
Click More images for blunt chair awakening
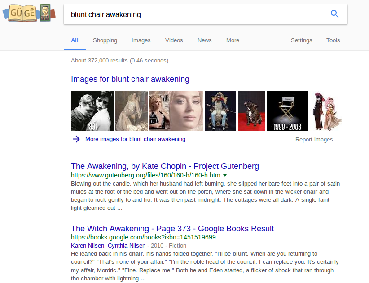(x=135, y=139)
